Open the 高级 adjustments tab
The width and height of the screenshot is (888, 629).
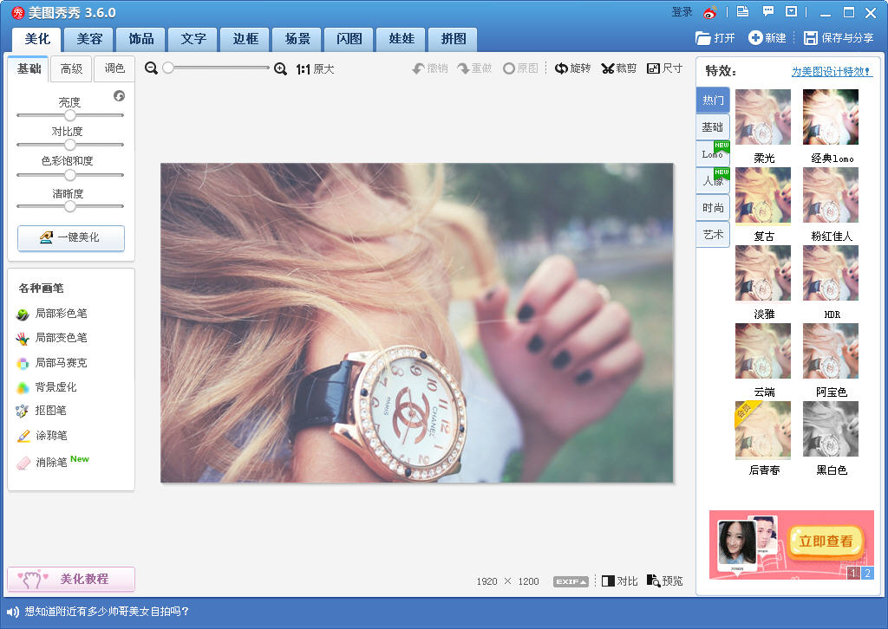[x=71, y=69]
